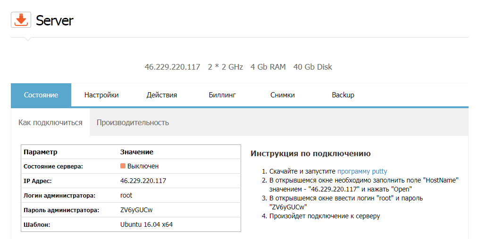Image resolution: width=478 pixels, height=239 pixels.
Task: Open the Производительность sub-tab
Action: point(133,122)
